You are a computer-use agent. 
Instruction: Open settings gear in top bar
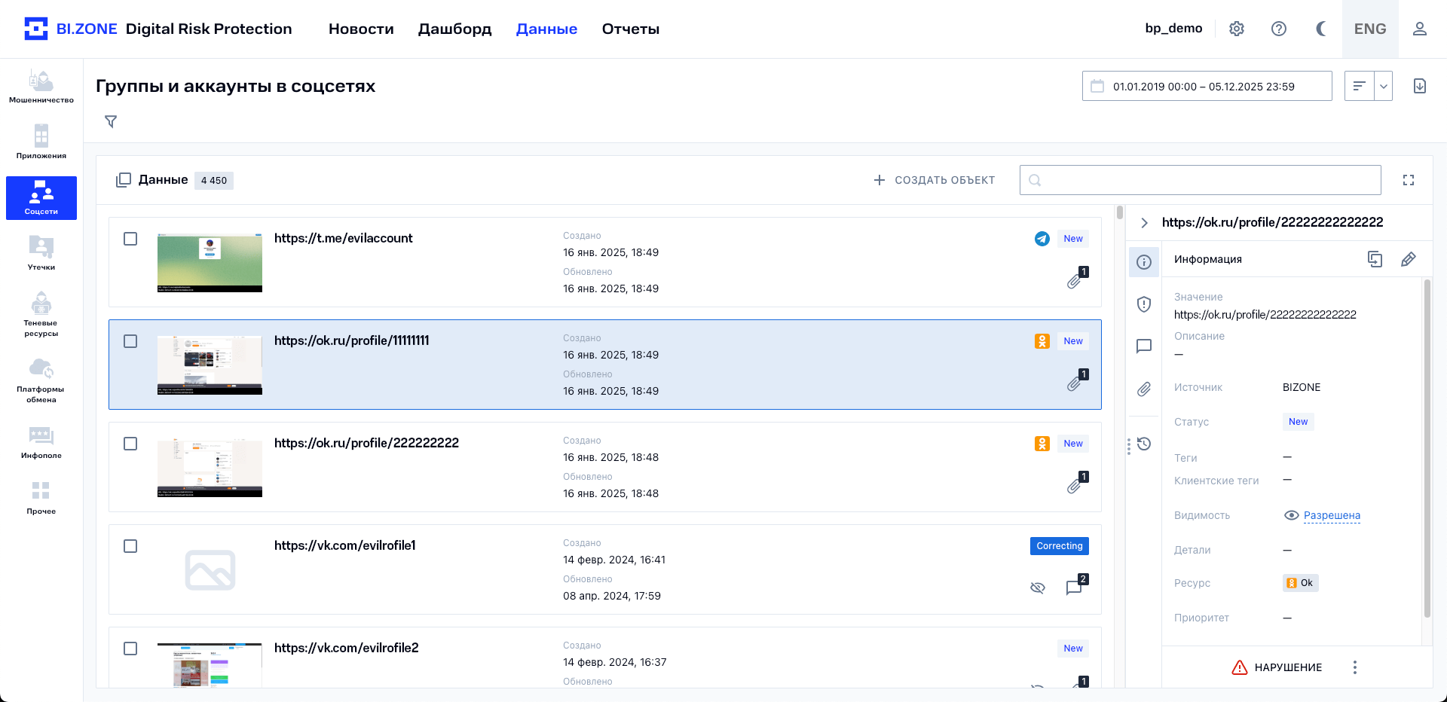1237,29
